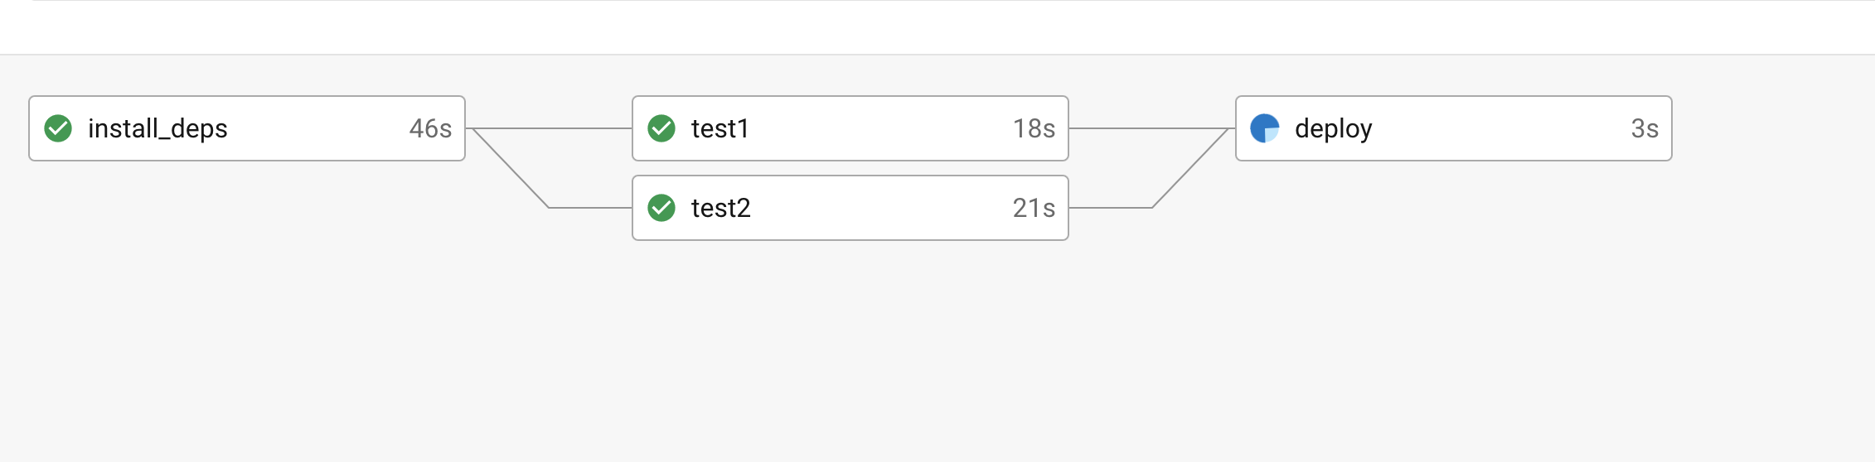Select the test1 job label

(x=720, y=128)
